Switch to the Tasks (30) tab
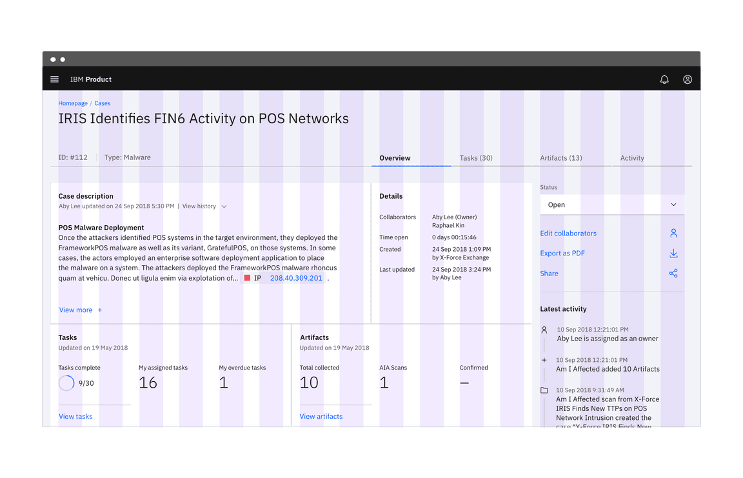Viewport: 743px width, 478px height. pyautogui.click(x=476, y=158)
